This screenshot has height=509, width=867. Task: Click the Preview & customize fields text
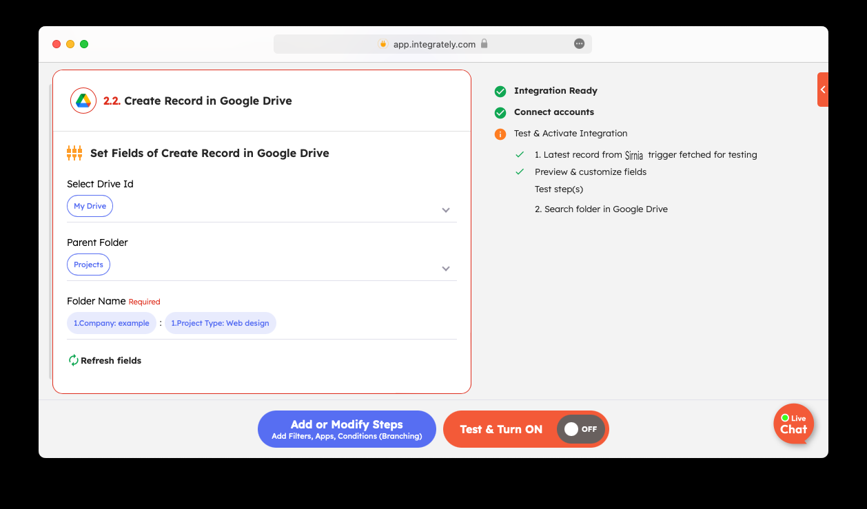tap(591, 172)
